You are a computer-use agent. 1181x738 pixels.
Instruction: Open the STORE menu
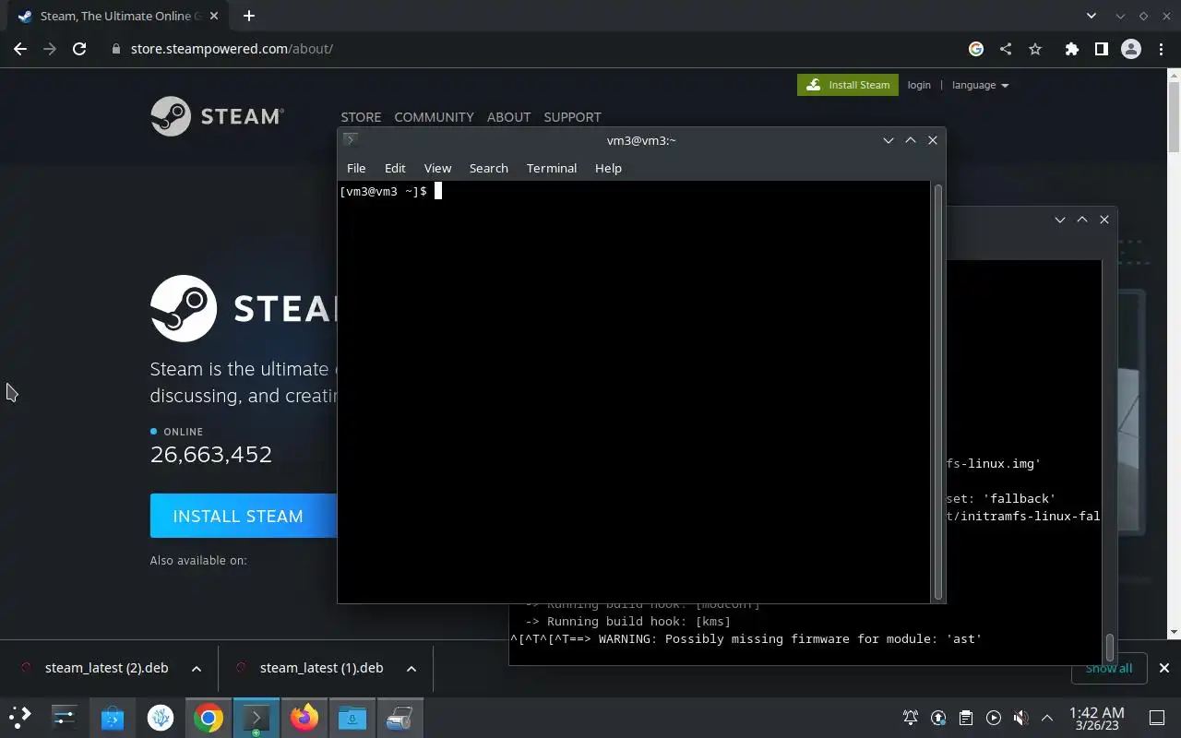coord(361,117)
